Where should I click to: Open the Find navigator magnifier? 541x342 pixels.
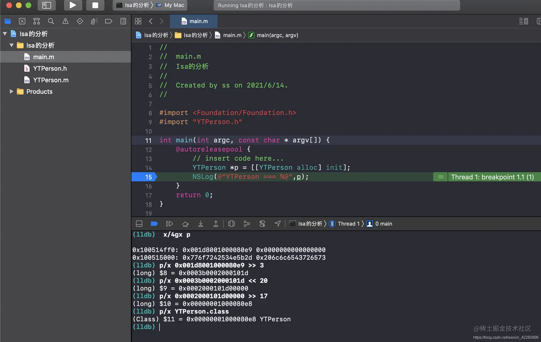click(51, 21)
